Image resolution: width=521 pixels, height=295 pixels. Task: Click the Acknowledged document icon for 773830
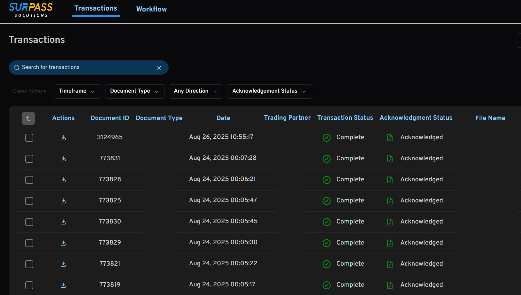[x=390, y=222]
